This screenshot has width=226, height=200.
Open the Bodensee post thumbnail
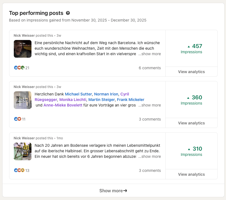23,151
